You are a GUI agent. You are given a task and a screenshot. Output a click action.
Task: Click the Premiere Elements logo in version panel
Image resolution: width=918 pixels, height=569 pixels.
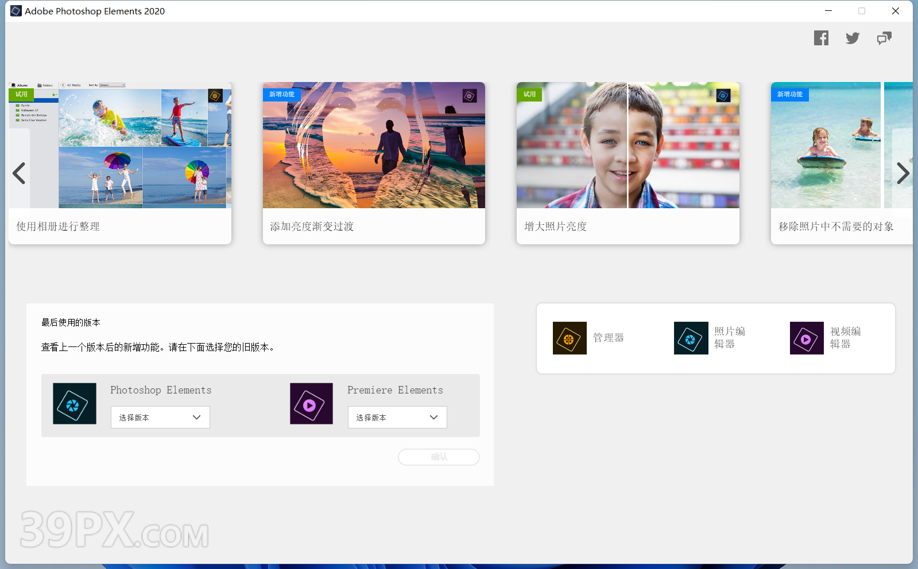[311, 404]
